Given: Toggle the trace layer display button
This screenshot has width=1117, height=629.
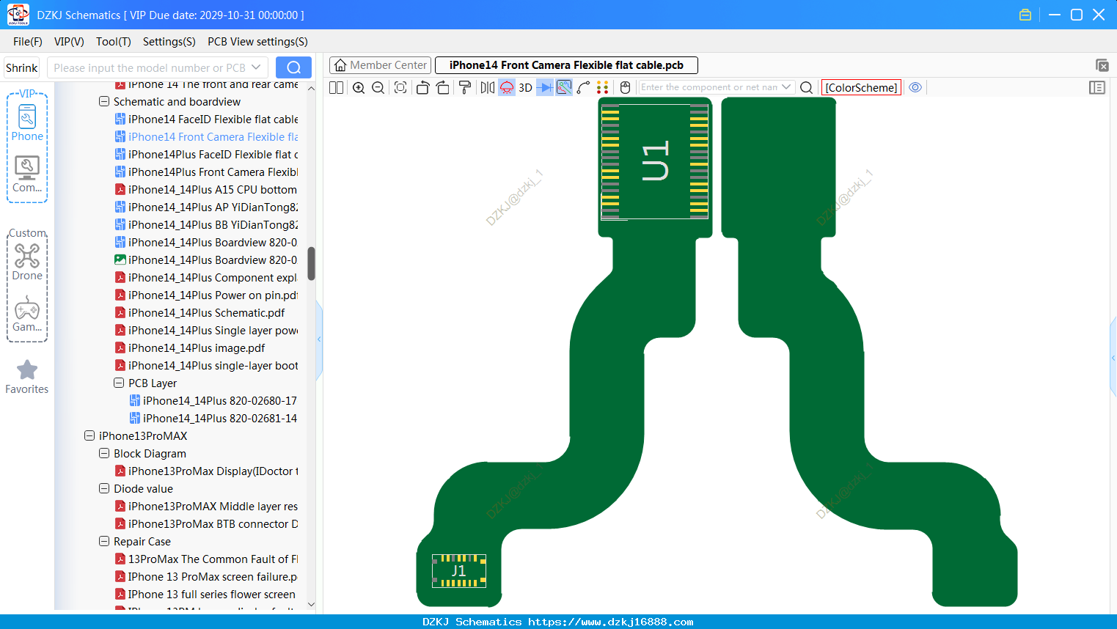Looking at the screenshot, I should tap(564, 87).
